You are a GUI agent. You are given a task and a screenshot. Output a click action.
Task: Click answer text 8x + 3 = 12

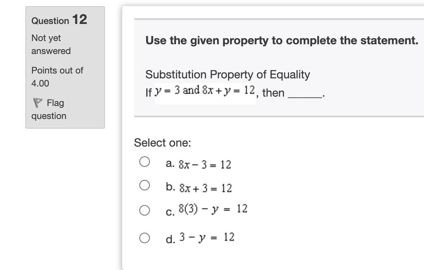pyautogui.click(x=205, y=188)
